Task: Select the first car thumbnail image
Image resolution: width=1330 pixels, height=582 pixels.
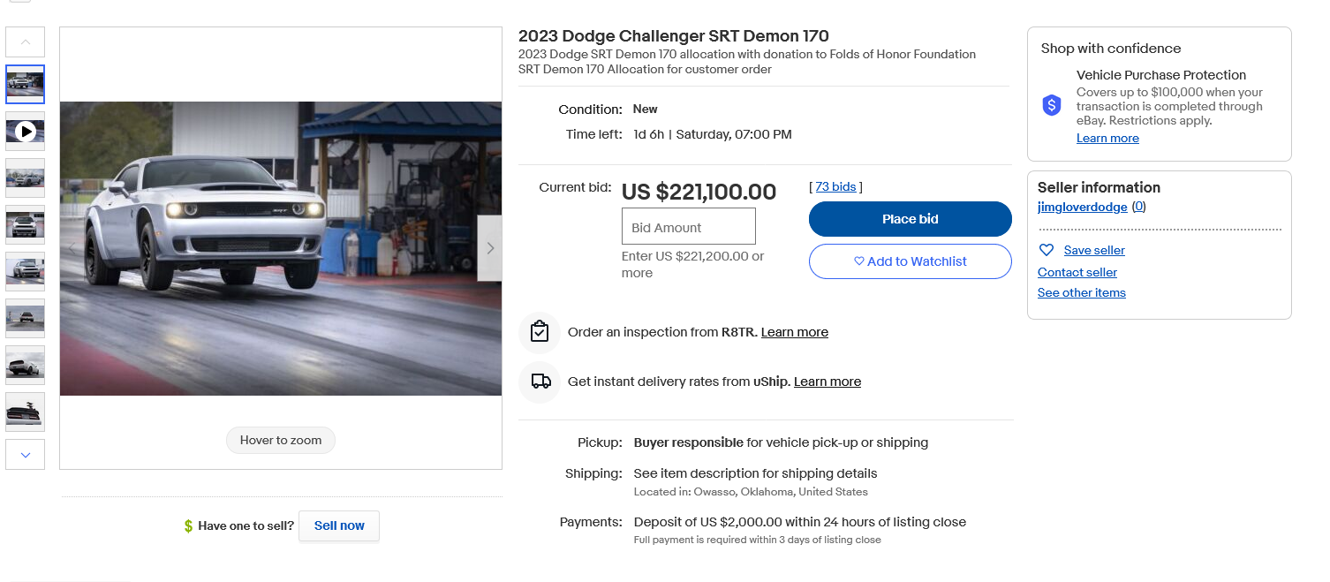Action: pyautogui.click(x=26, y=85)
